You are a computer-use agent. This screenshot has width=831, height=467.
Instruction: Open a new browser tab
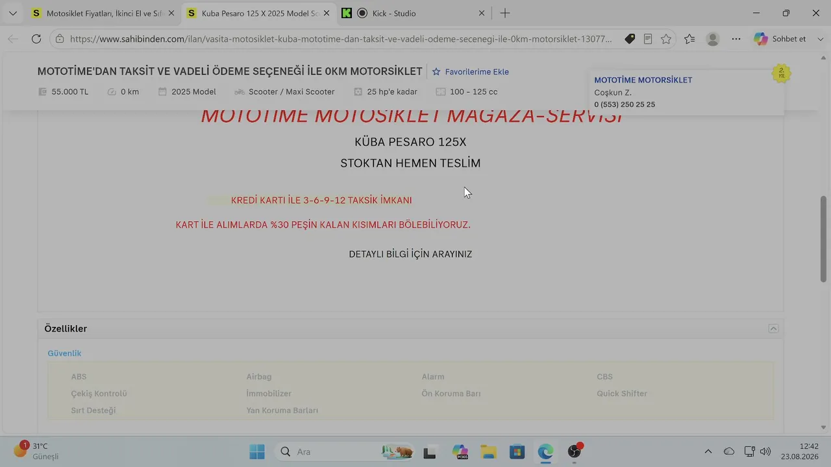pos(505,13)
